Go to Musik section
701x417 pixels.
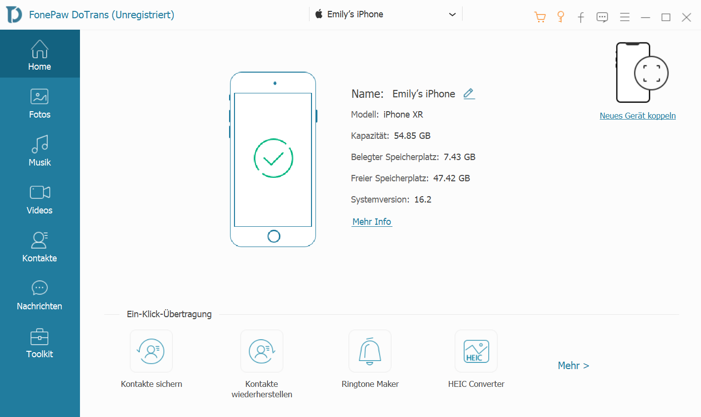(x=39, y=151)
